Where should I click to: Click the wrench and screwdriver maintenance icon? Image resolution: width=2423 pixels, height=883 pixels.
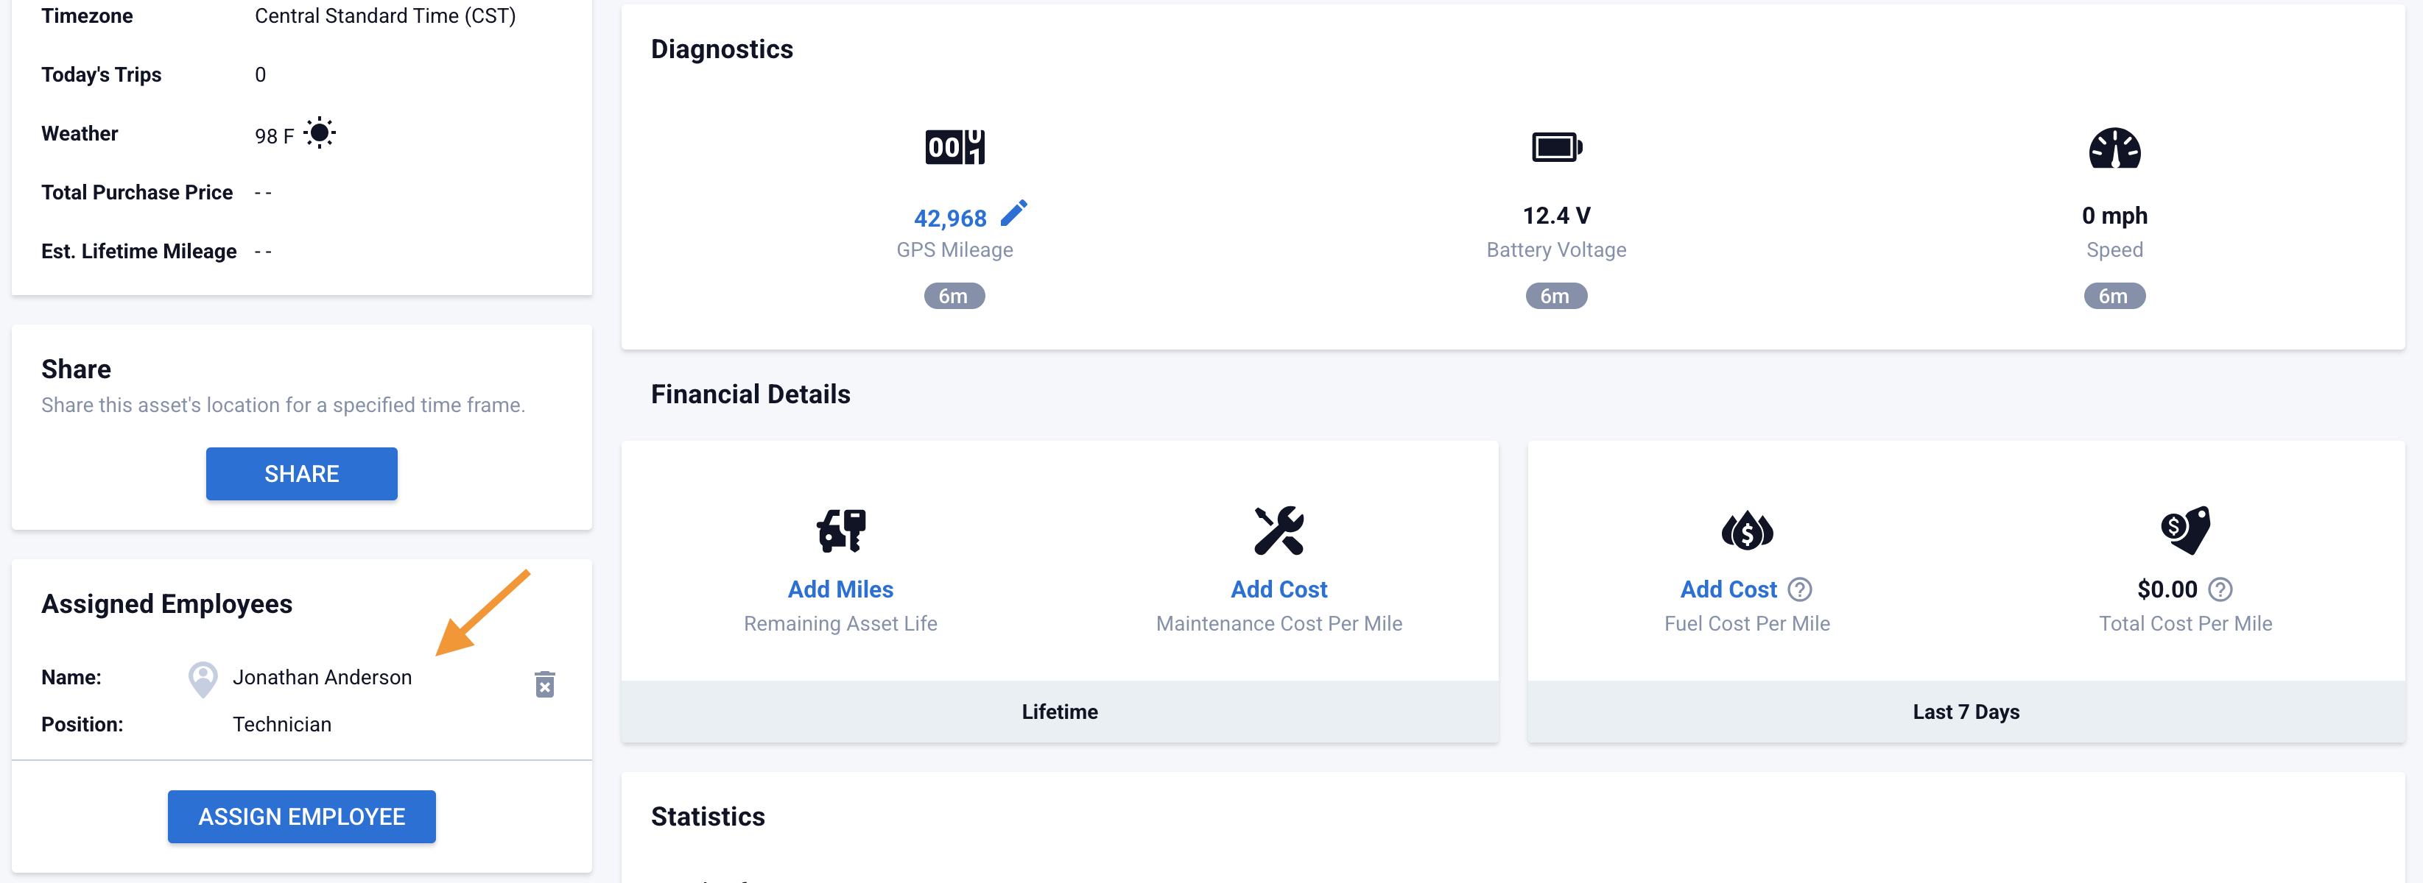click(1279, 531)
